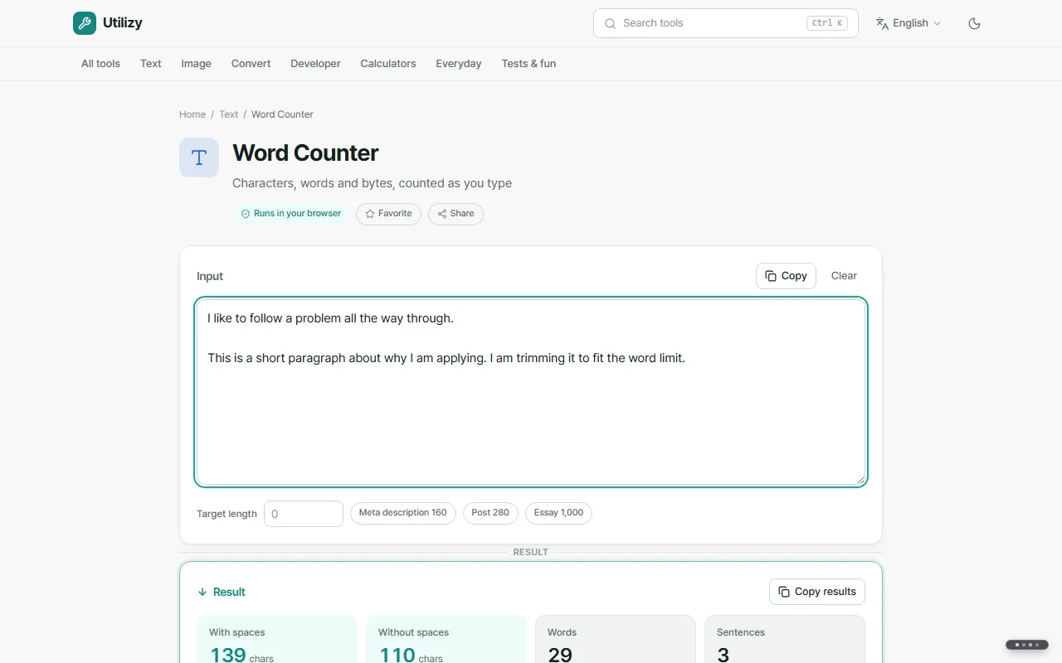Click the With spaces 139 chars card

coord(277,639)
